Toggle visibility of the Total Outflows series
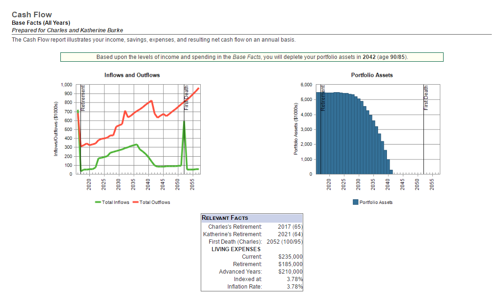503x297 pixels. (154, 202)
